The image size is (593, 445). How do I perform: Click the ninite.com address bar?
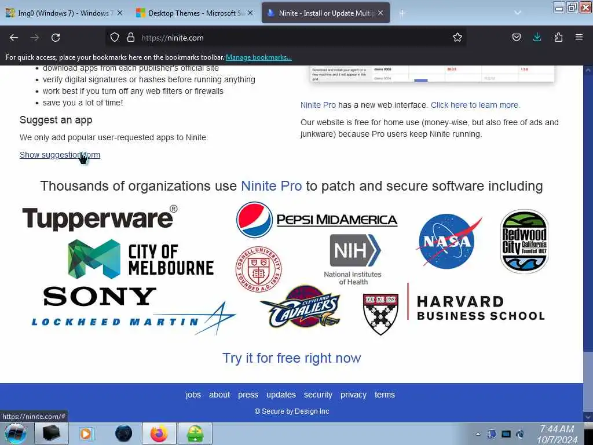click(285, 38)
